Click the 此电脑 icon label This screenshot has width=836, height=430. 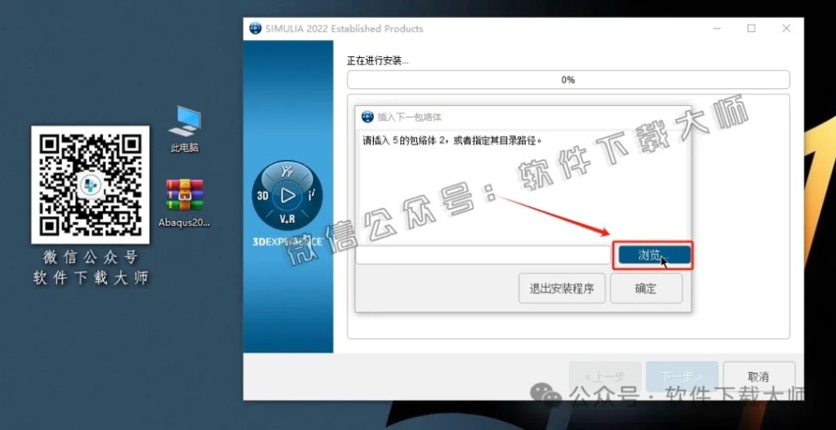[185, 149]
